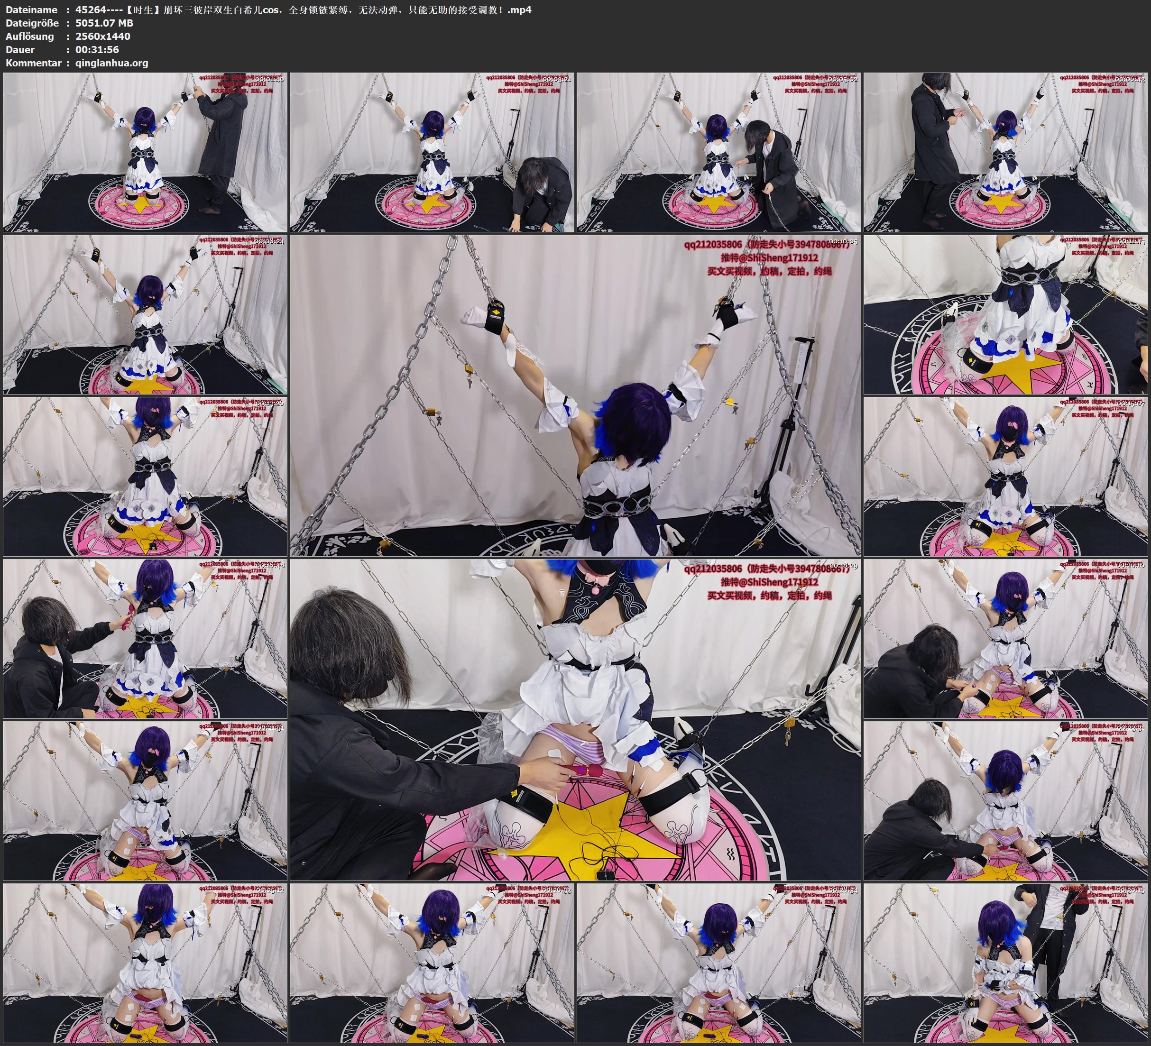Image resolution: width=1151 pixels, height=1046 pixels.
Task: Click the thumbnail stamped 00:16:48
Action: tap(145, 638)
